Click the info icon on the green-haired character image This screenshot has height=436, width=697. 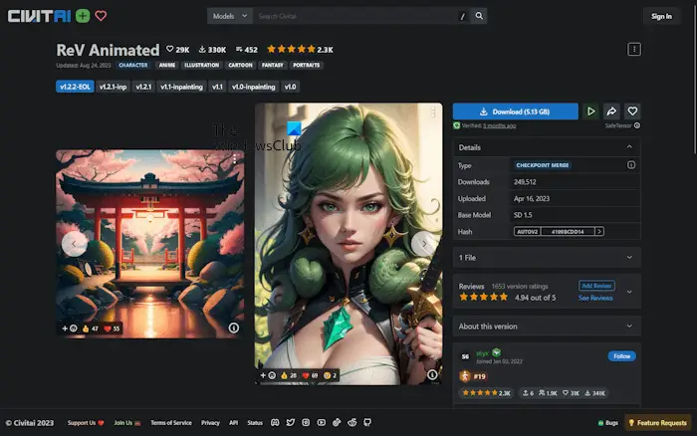tap(432, 374)
